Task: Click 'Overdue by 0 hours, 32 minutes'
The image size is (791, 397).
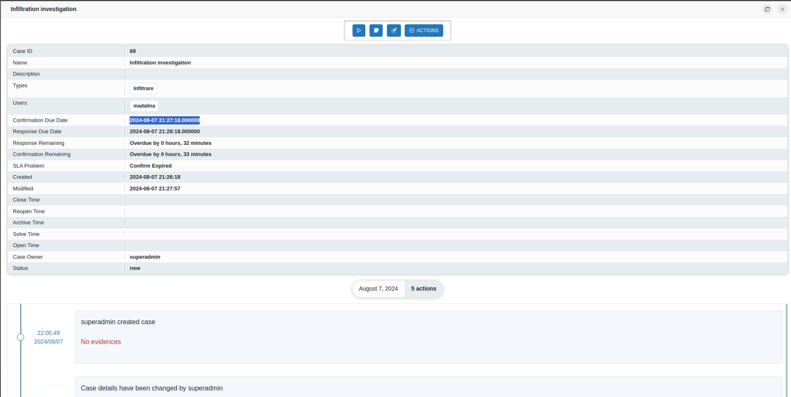Action: [170, 143]
